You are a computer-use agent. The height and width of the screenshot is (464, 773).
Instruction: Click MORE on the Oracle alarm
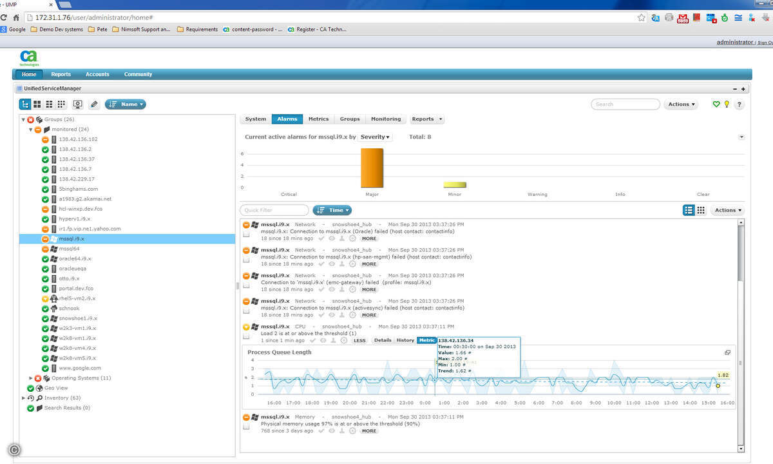[369, 238]
